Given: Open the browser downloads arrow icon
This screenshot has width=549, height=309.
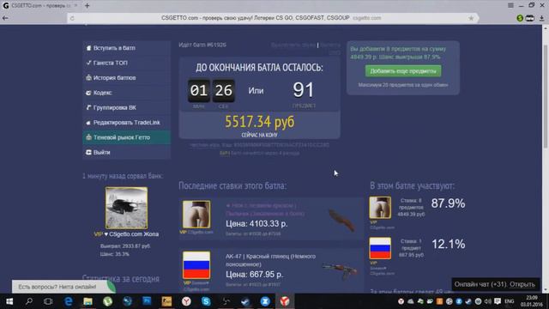Looking at the screenshot, I should point(541,18).
